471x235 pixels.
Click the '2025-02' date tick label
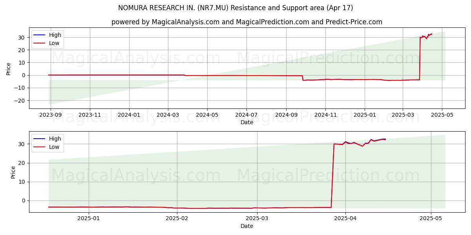[177, 219]
